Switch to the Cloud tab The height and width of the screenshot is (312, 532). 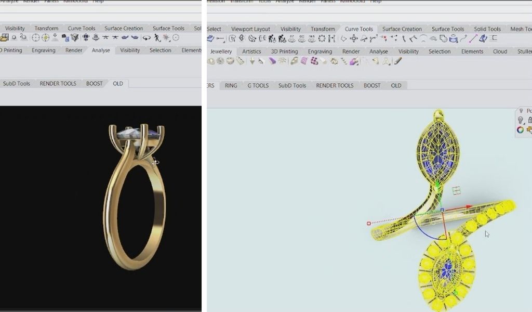pos(500,51)
